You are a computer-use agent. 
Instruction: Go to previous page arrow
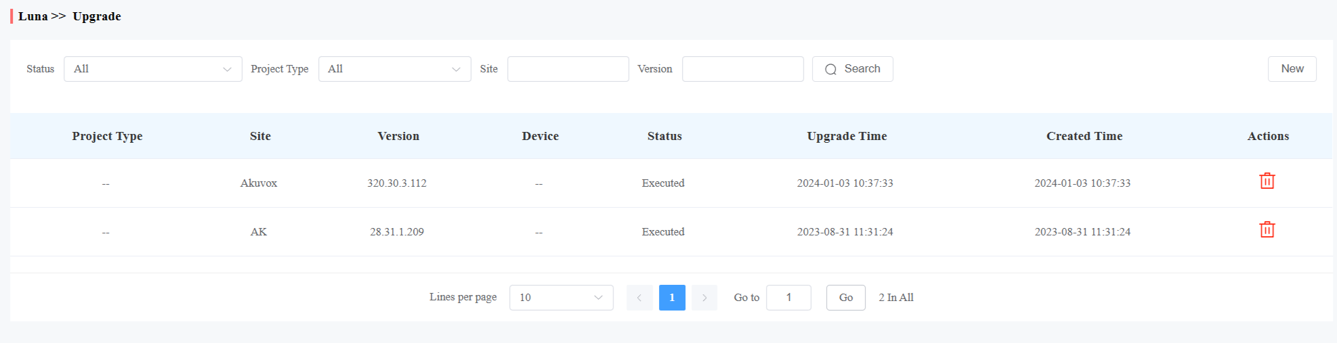point(639,298)
